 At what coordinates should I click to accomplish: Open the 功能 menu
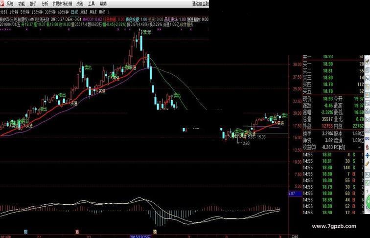[x=22, y=4]
